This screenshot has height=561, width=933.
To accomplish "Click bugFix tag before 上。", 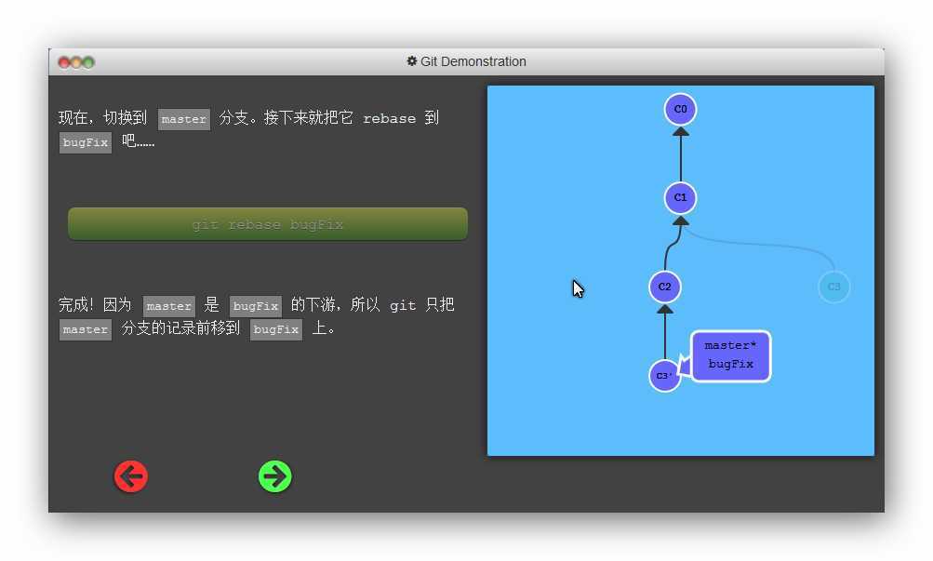I will click(276, 329).
